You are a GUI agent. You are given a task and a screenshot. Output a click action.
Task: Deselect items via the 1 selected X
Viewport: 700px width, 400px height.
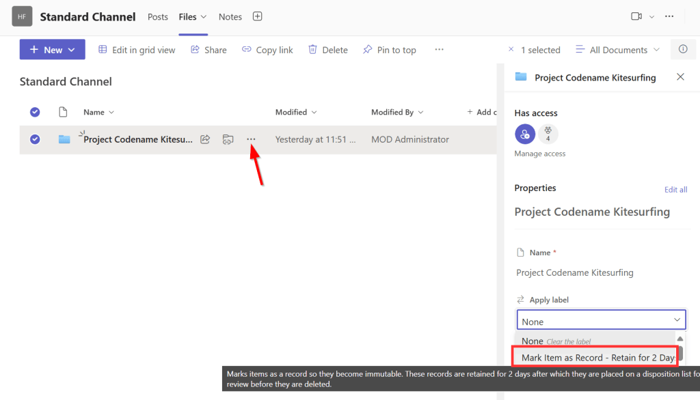511,49
